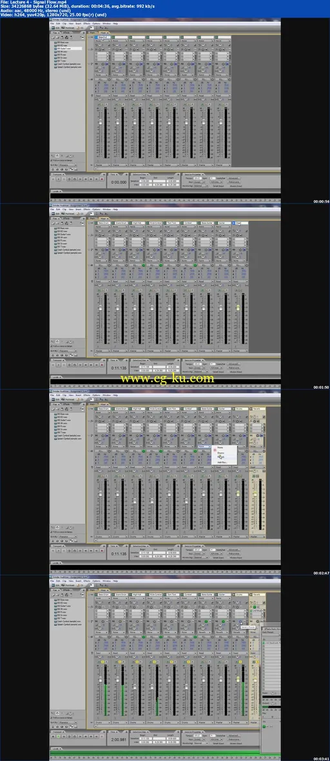
Task: Click the Metronome button in the 00:03:41 frame
Action: coord(234,740)
